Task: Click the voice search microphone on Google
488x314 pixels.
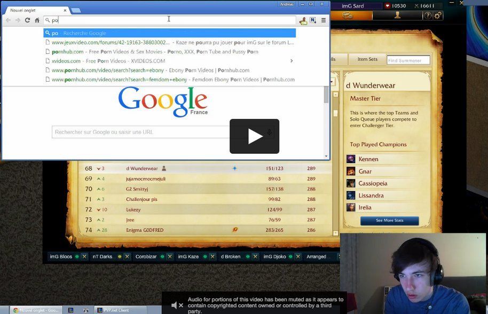Action: click(x=270, y=132)
